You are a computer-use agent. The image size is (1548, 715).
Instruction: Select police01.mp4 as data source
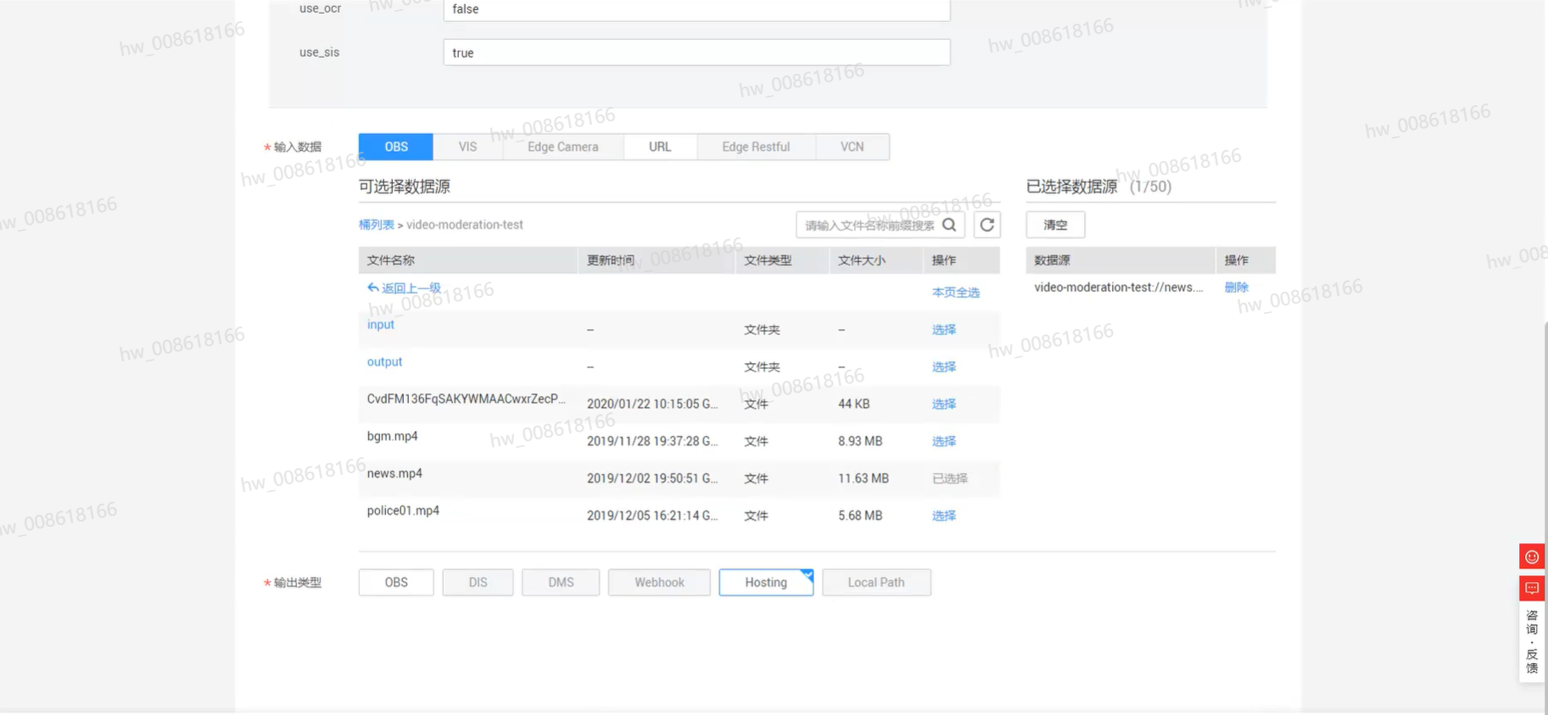pyautogui.click(x=944, y=516)
